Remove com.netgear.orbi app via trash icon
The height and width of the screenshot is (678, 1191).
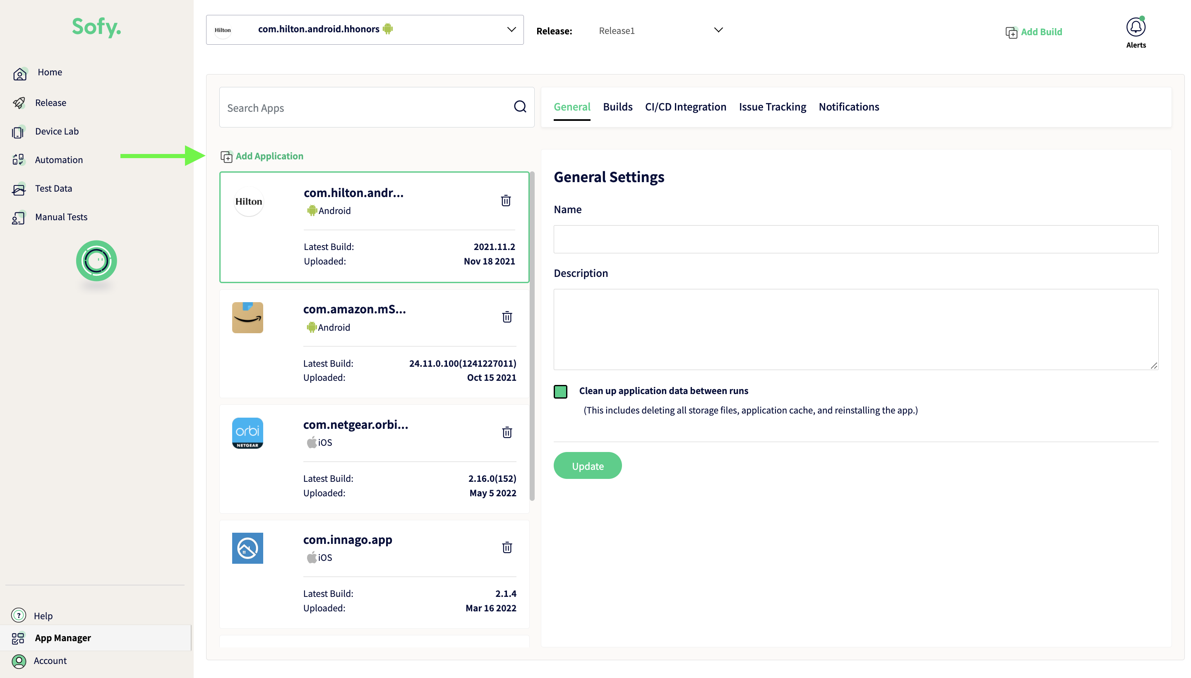point(507,433)
